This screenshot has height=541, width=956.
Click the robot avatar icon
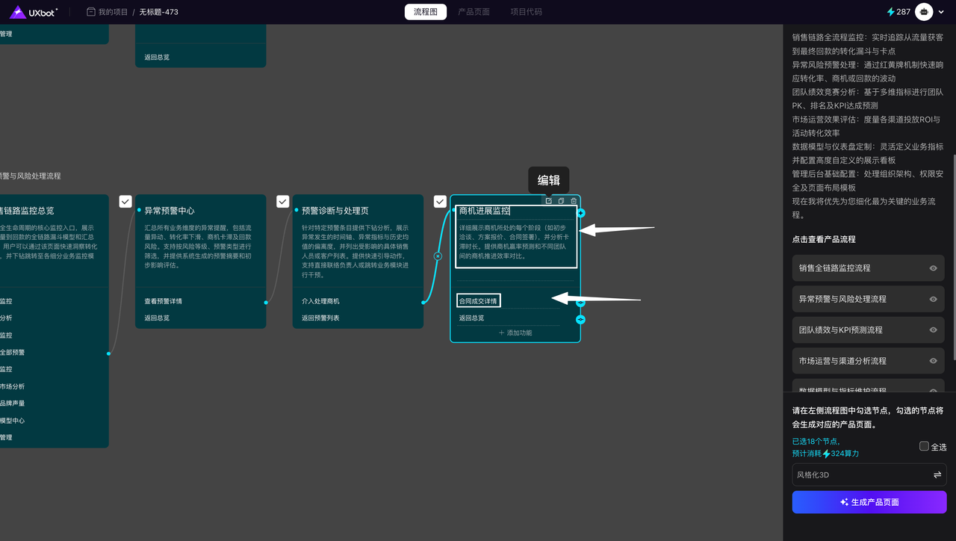[925, 12]
